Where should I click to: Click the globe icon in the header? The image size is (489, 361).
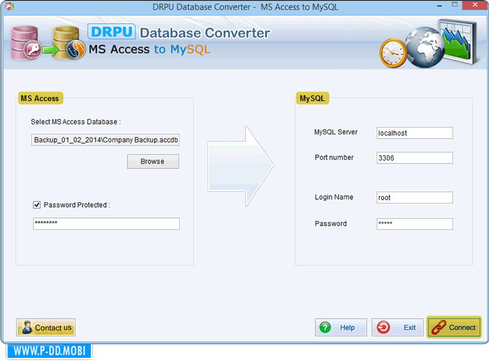[426, 47]
